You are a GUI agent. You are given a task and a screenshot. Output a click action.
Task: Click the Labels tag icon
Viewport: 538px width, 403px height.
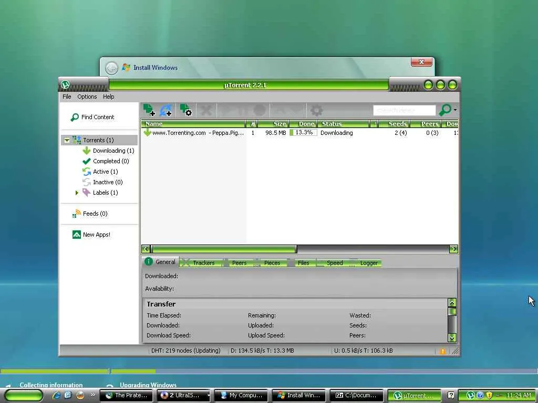[x=87, y=193]
